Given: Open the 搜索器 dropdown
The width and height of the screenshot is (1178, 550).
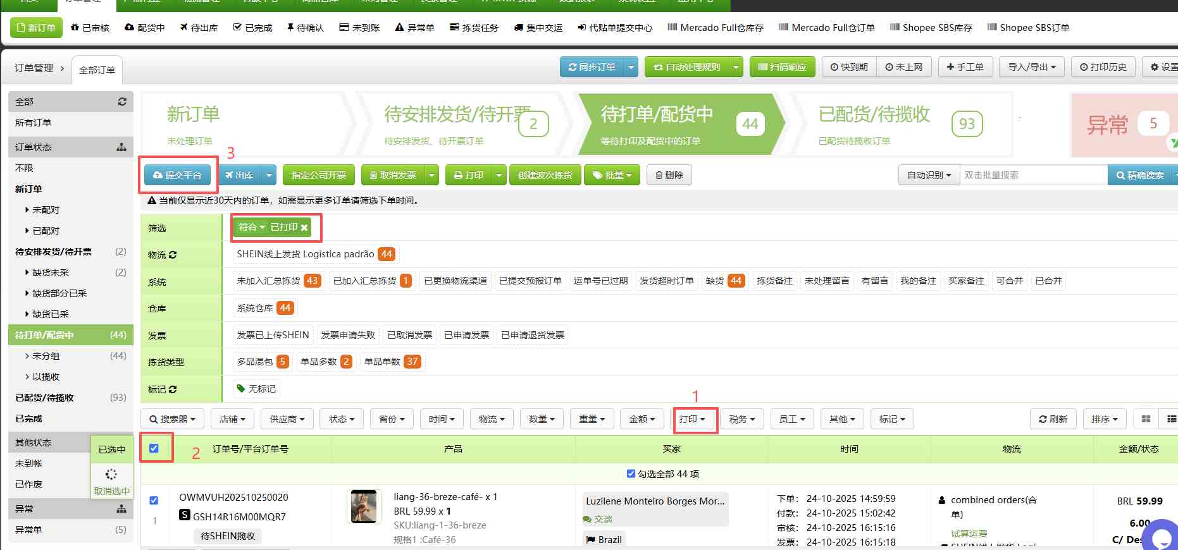Looking at the screenshot, I should (x=172, y=419).
